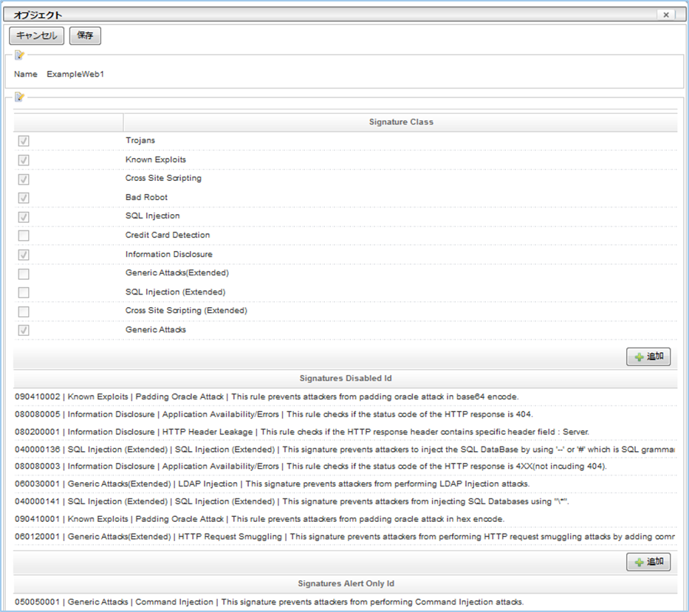Viewport: 689px width, 612px height.
Task: Select the 060030001 LDAP Injection signature row
Action: click(272, 484)
